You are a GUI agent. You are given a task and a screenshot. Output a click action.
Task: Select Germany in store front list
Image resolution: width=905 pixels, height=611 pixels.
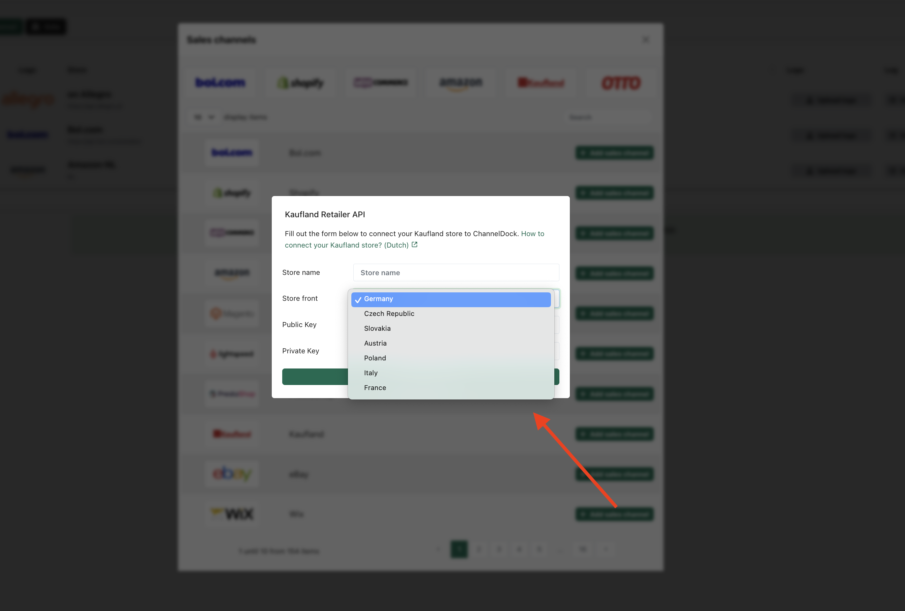(x=450, y=299)
